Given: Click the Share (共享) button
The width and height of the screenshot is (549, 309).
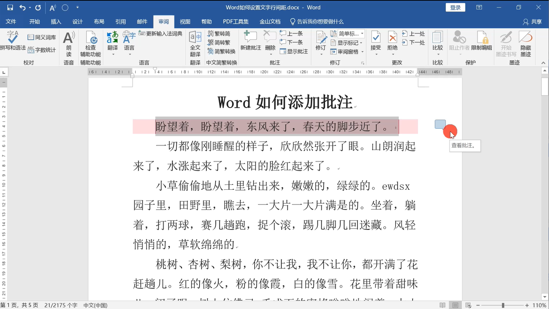Looking at the screenshot, I should pyautogui.click(x=532, y=22).
